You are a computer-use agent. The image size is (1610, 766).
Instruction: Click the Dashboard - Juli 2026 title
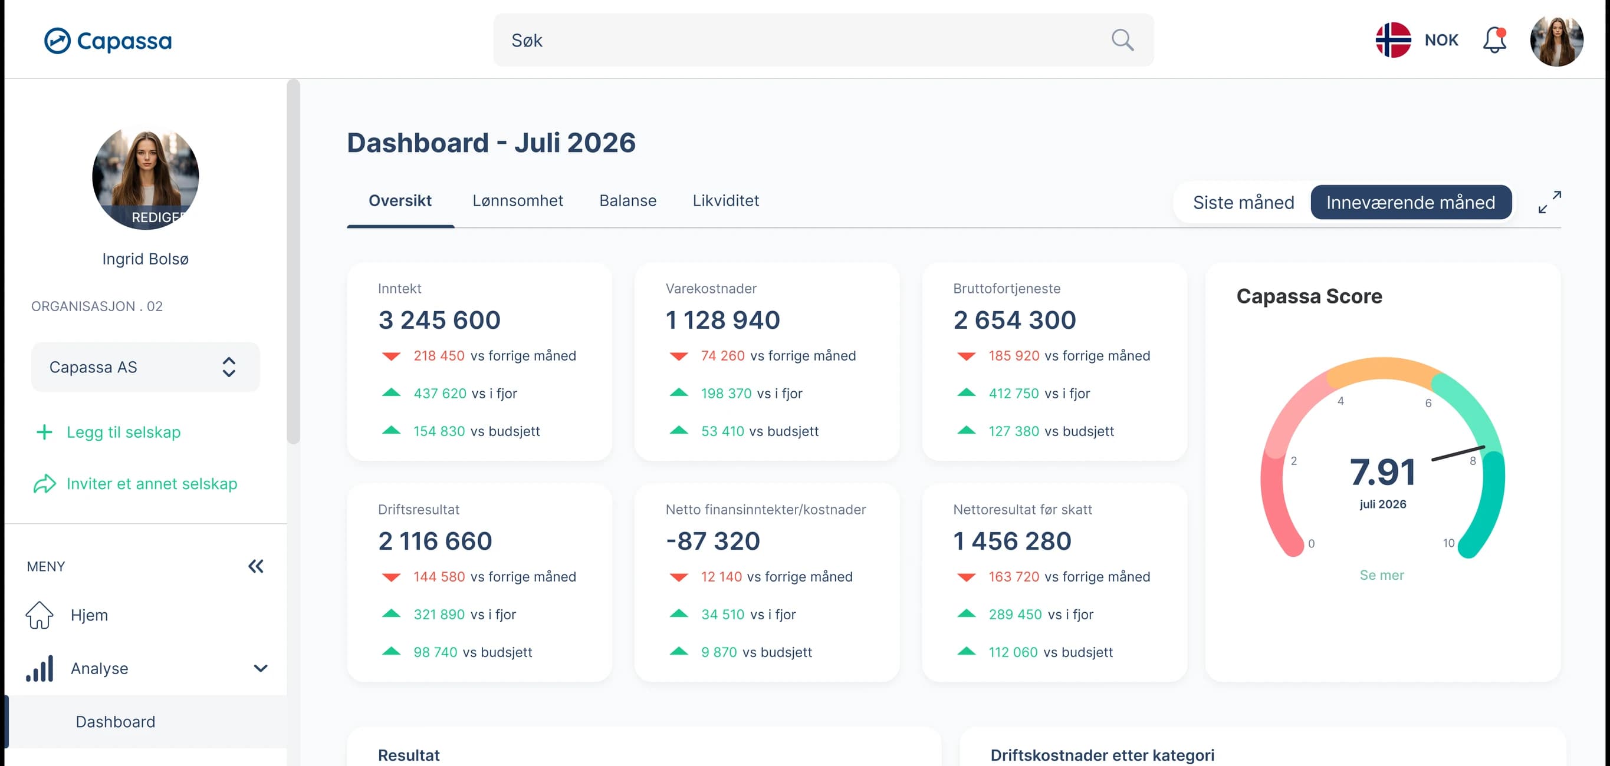pyautogui.click(x=491, y=143)
